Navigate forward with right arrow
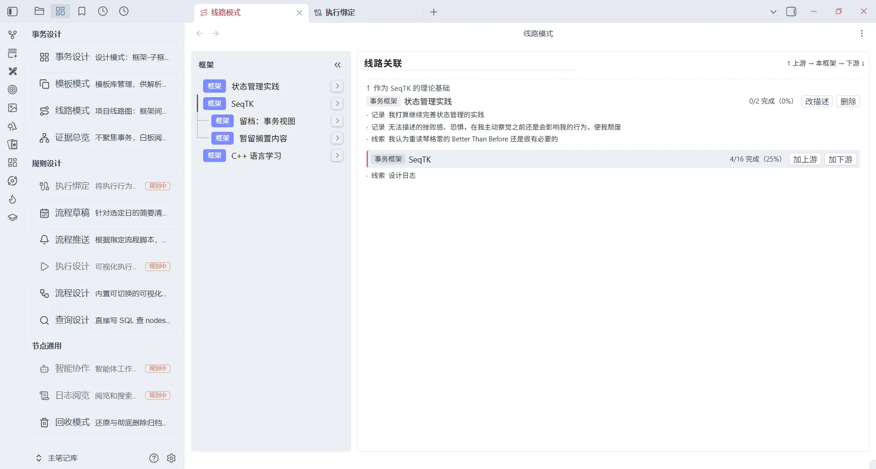The height and width of the screenshot is (469, 876). click(216, 33)
